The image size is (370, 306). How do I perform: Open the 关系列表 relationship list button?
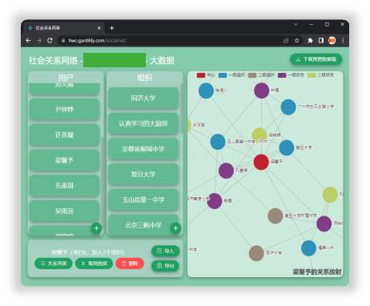pyautogui.click(x=54, y=264)
